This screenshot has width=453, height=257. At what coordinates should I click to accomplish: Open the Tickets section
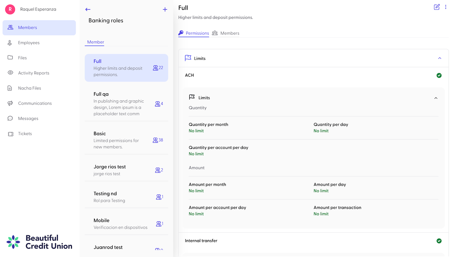tap(25, 134)
